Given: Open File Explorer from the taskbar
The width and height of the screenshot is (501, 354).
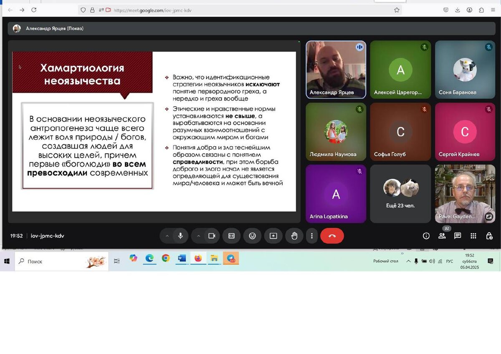Looking at the screenshot, I should [214, 259].
